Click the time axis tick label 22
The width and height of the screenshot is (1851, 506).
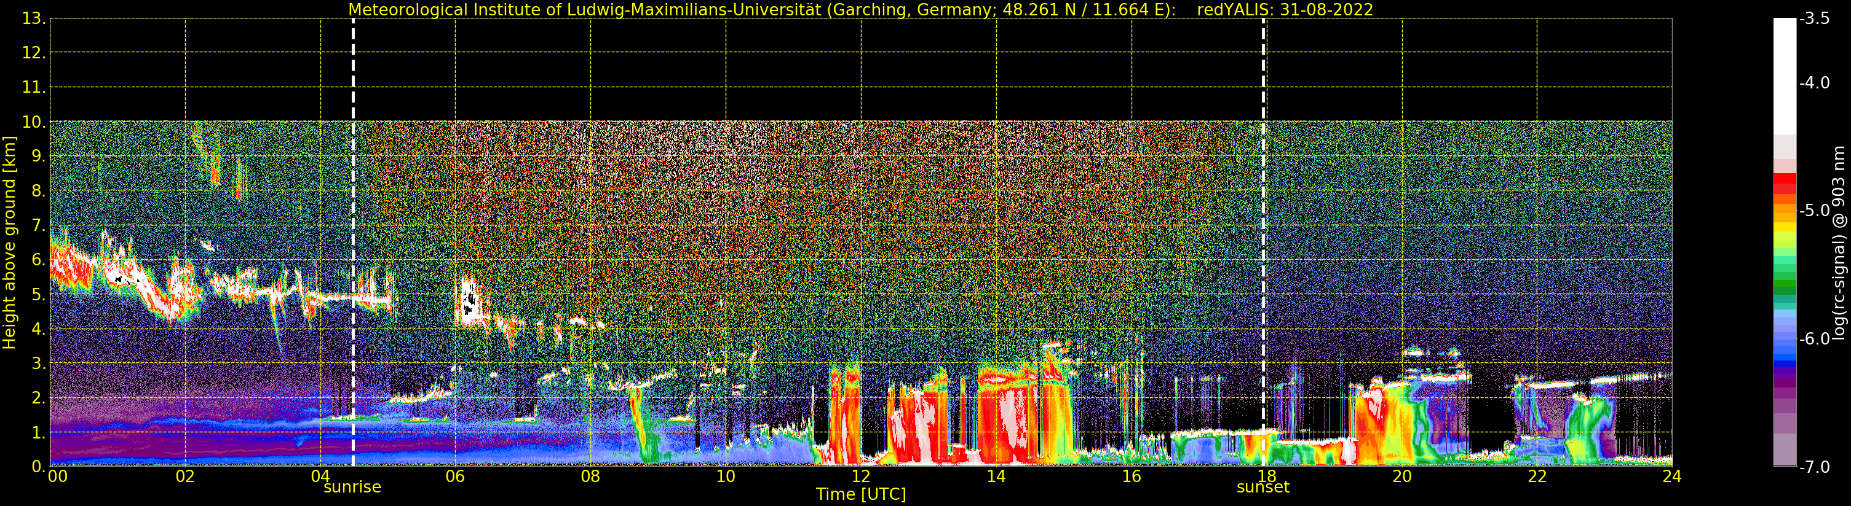(x=1537, y=477)
